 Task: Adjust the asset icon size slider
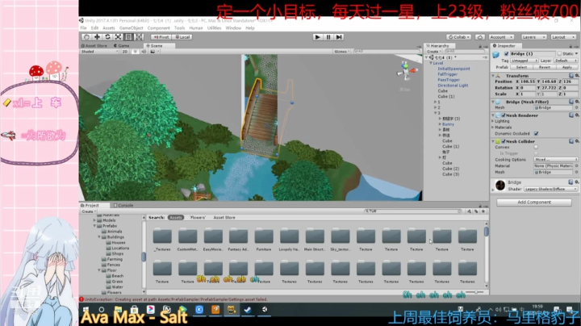tap(474, 292)
